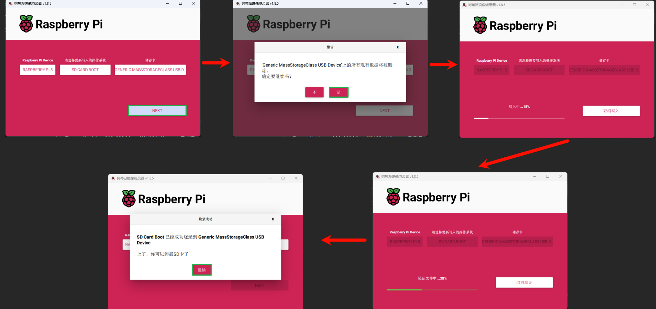Click greyed NEXT below the success dialog

(x=260, y=285)
